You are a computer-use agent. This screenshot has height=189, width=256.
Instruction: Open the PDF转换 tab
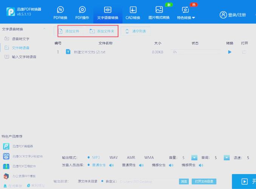click(x=60, y=13)
